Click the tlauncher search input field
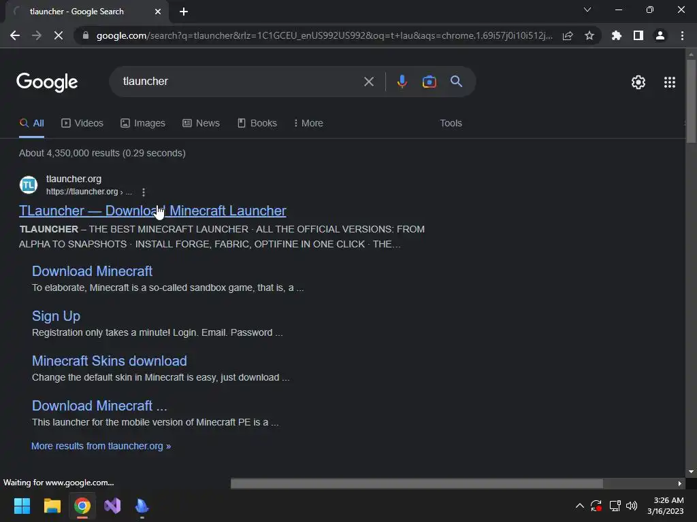The width and height of the screenshot is (697, 522). [240, 82]
